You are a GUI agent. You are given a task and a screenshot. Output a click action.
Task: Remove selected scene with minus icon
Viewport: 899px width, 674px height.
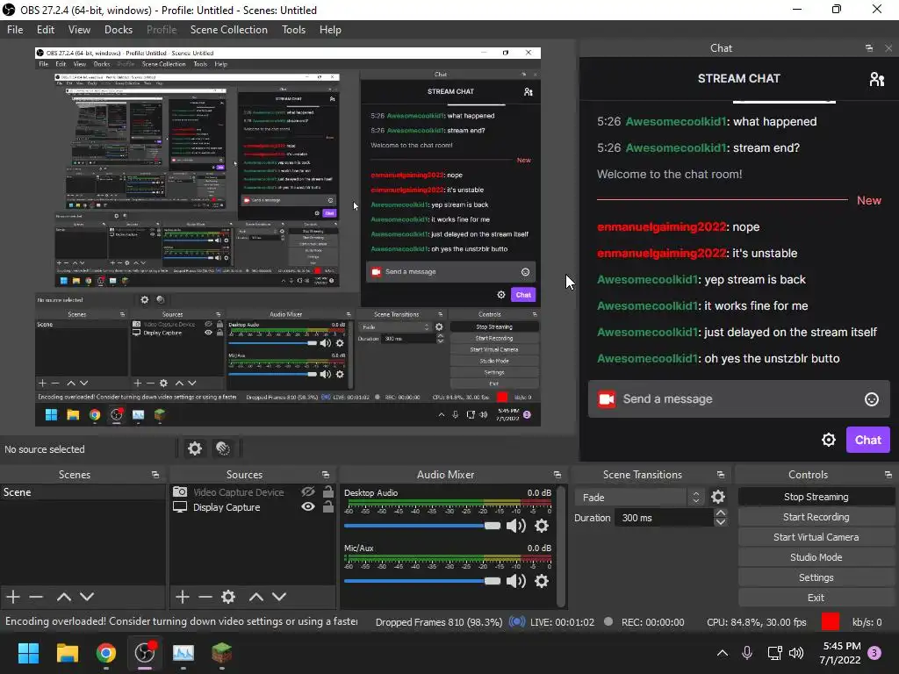tap(36, 597)
